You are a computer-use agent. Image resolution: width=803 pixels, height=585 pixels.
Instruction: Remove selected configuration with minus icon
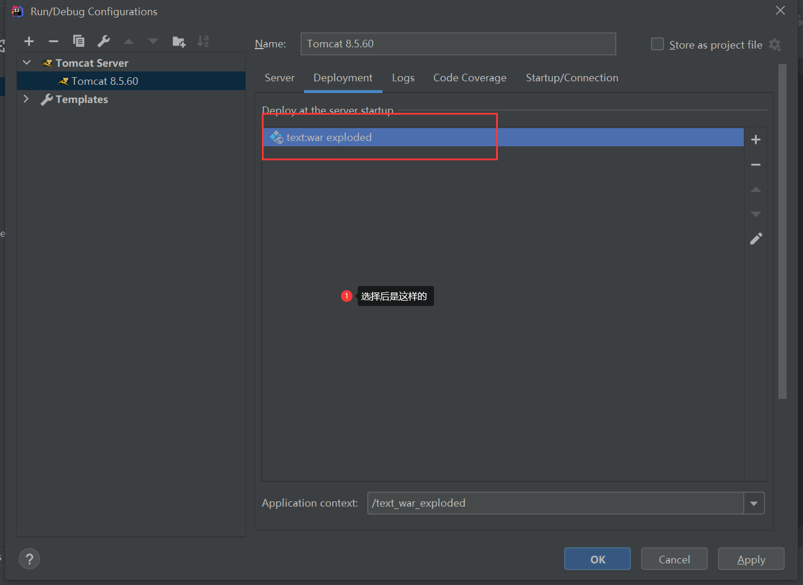(x=53, y=41)
